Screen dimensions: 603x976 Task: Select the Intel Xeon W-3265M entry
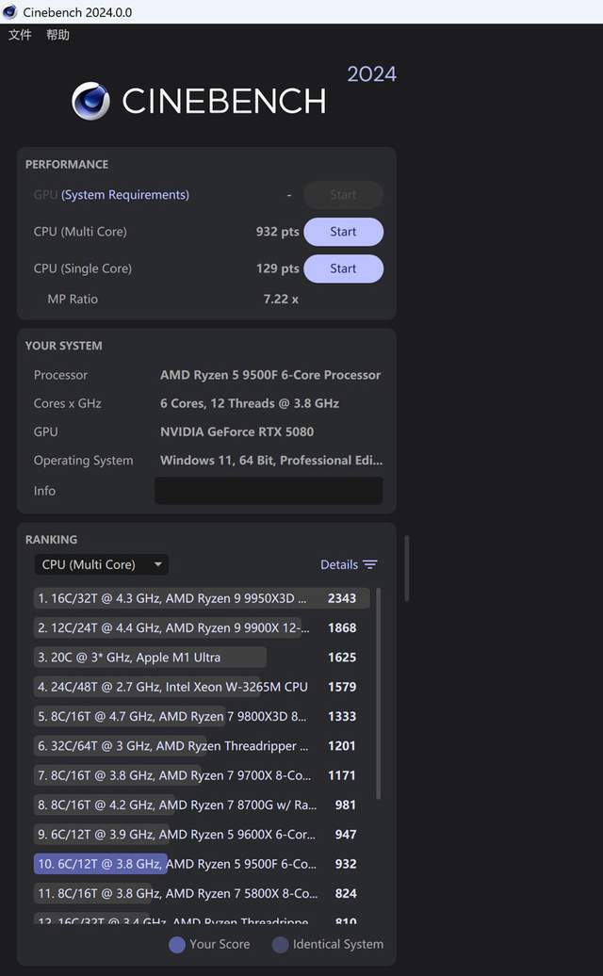[179, 687]
